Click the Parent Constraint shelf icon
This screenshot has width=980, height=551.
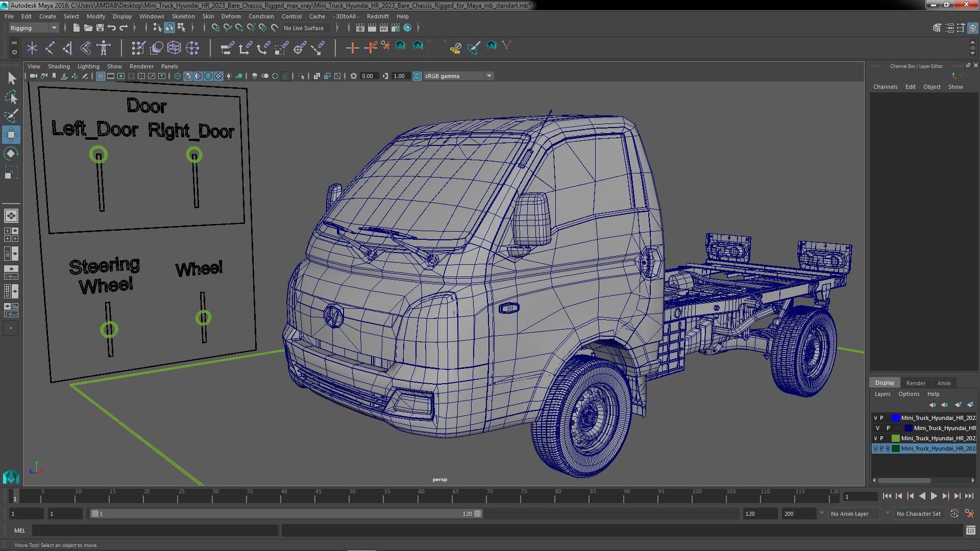[227, 48]
